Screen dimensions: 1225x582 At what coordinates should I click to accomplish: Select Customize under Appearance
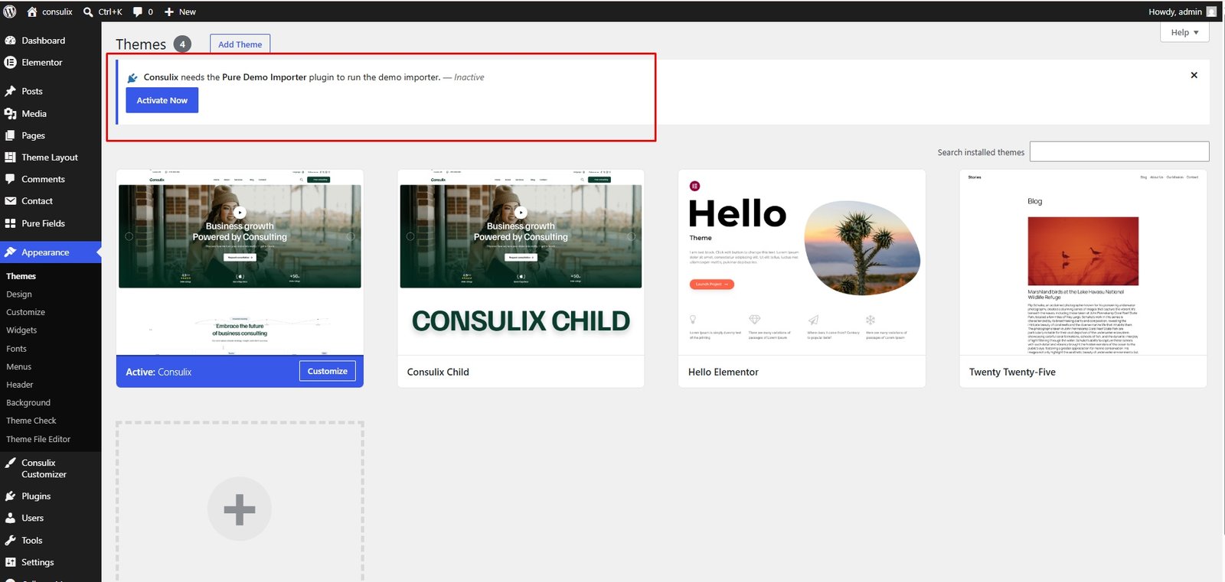tap(25, 312)
